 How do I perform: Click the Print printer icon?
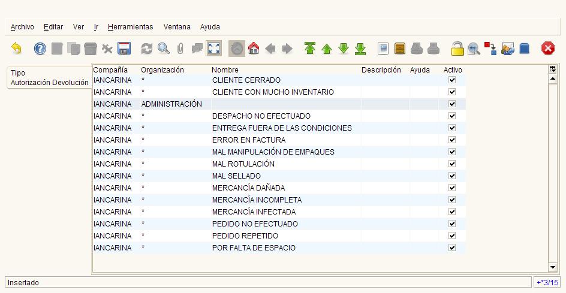(x=433, y=49)
